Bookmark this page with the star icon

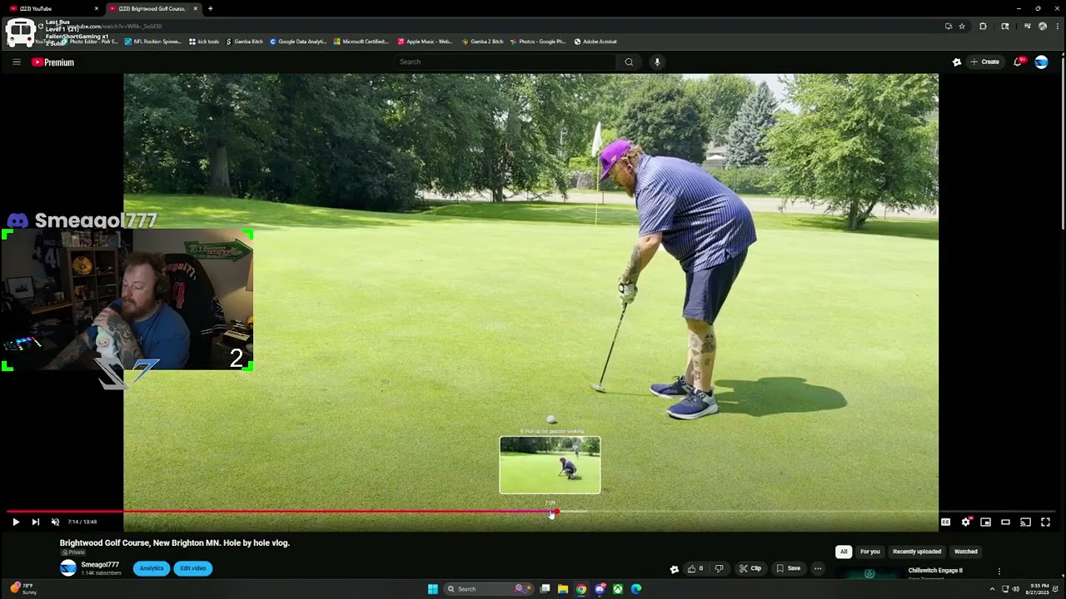pyautogui.click(x=962, y=27)
